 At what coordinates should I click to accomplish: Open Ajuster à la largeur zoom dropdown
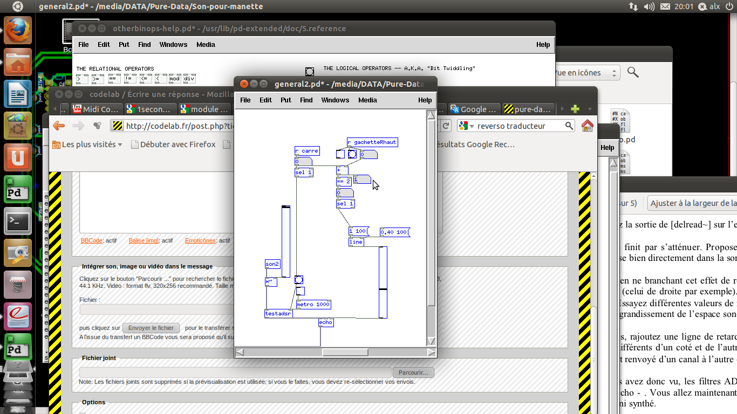(693, 203)
